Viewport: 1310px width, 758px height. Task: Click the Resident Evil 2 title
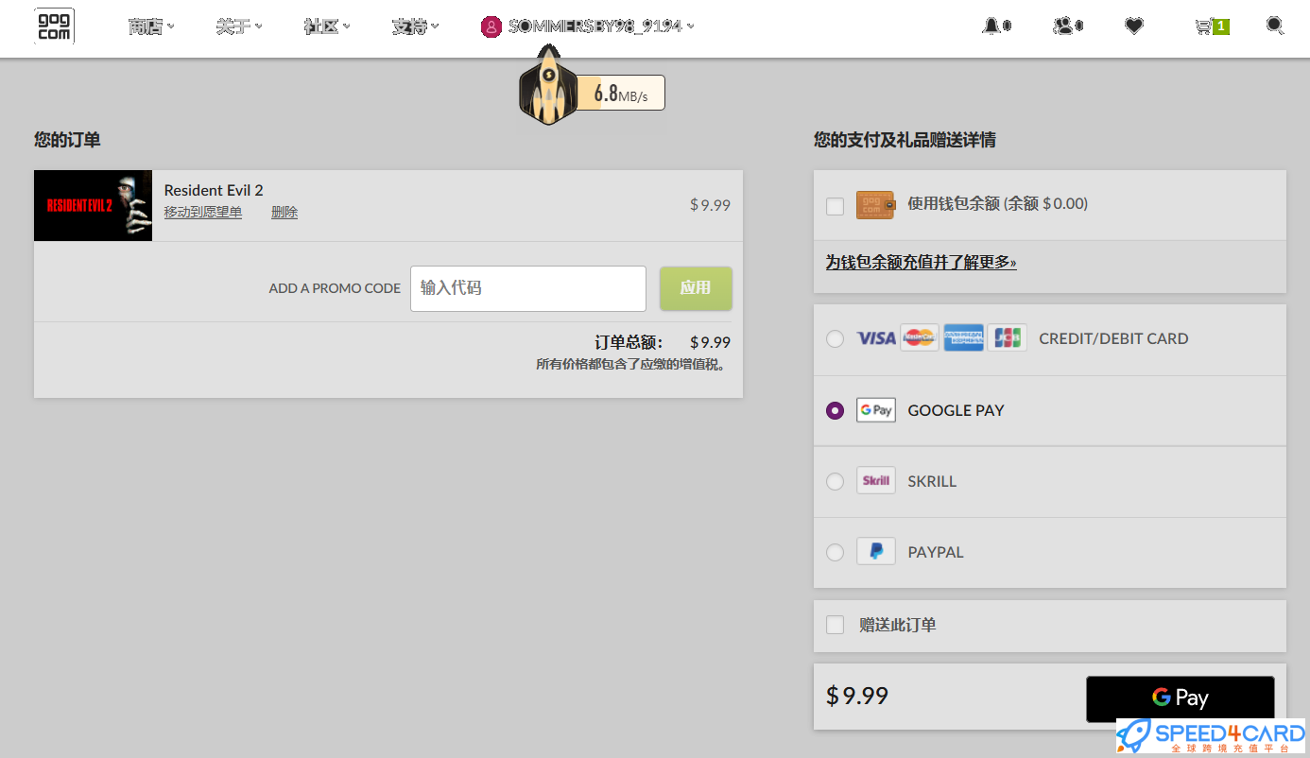(214, 190)
